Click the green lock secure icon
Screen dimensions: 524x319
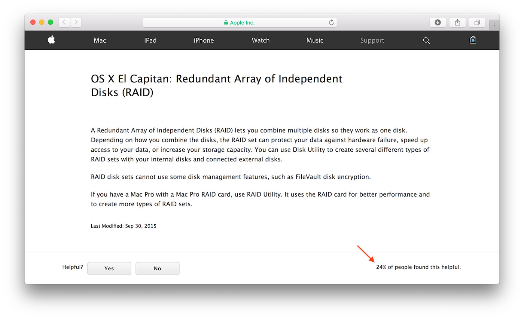tap(226, 22)
